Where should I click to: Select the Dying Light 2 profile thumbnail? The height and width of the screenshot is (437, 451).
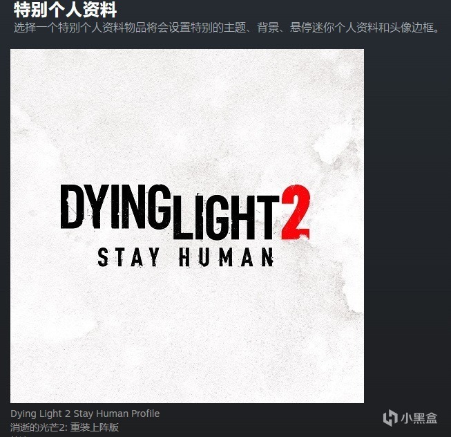click(187, 226)
